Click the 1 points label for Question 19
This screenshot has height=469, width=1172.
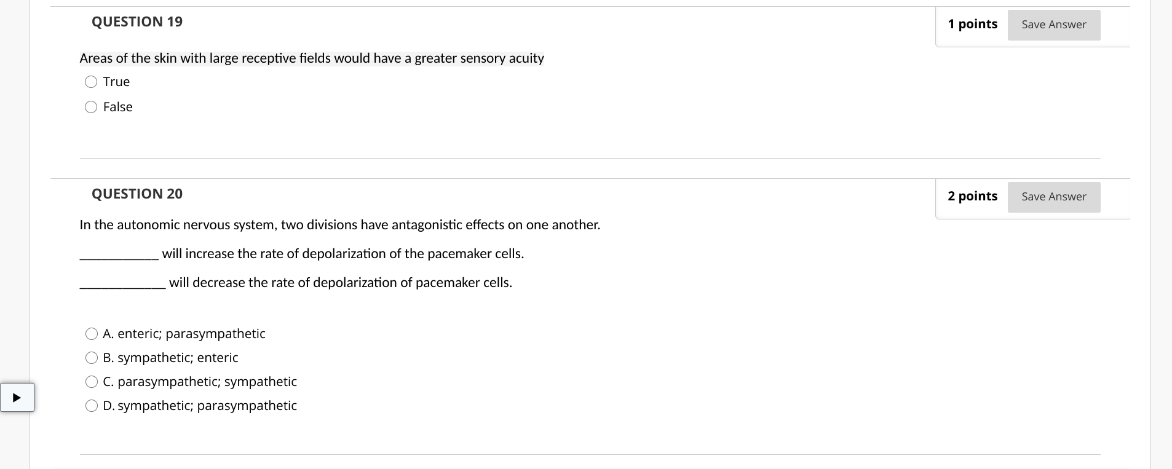[x=972, y=24]
